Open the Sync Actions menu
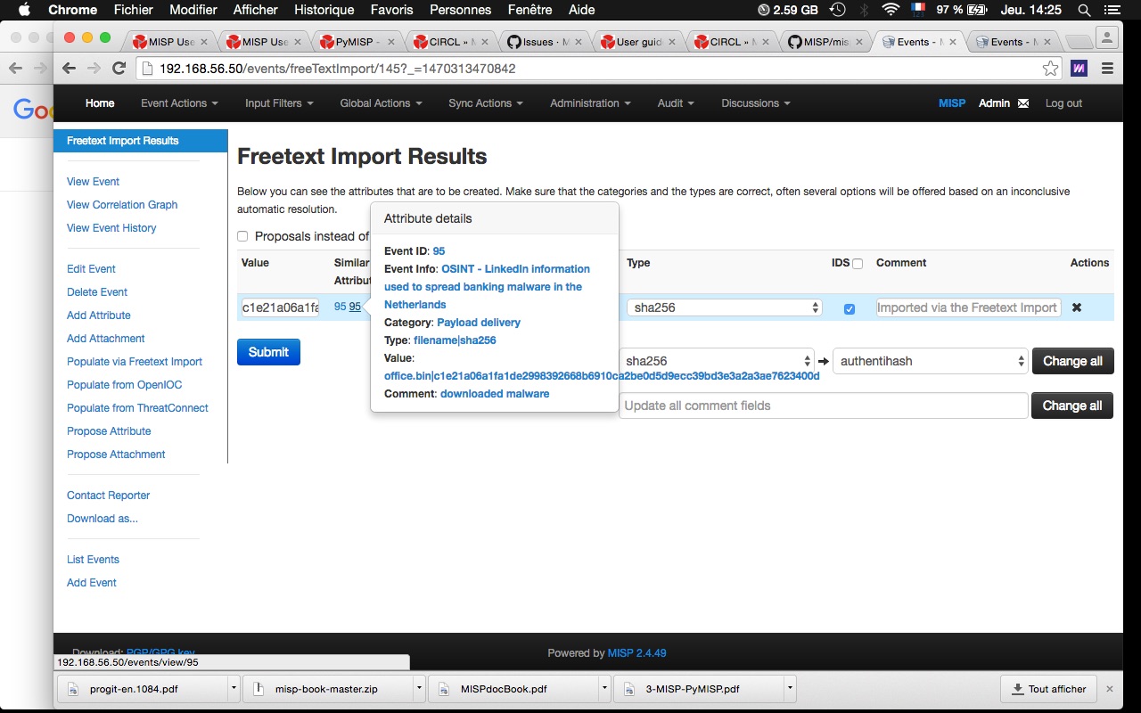This screenshot has width=1141, height=713. [485, 103]
